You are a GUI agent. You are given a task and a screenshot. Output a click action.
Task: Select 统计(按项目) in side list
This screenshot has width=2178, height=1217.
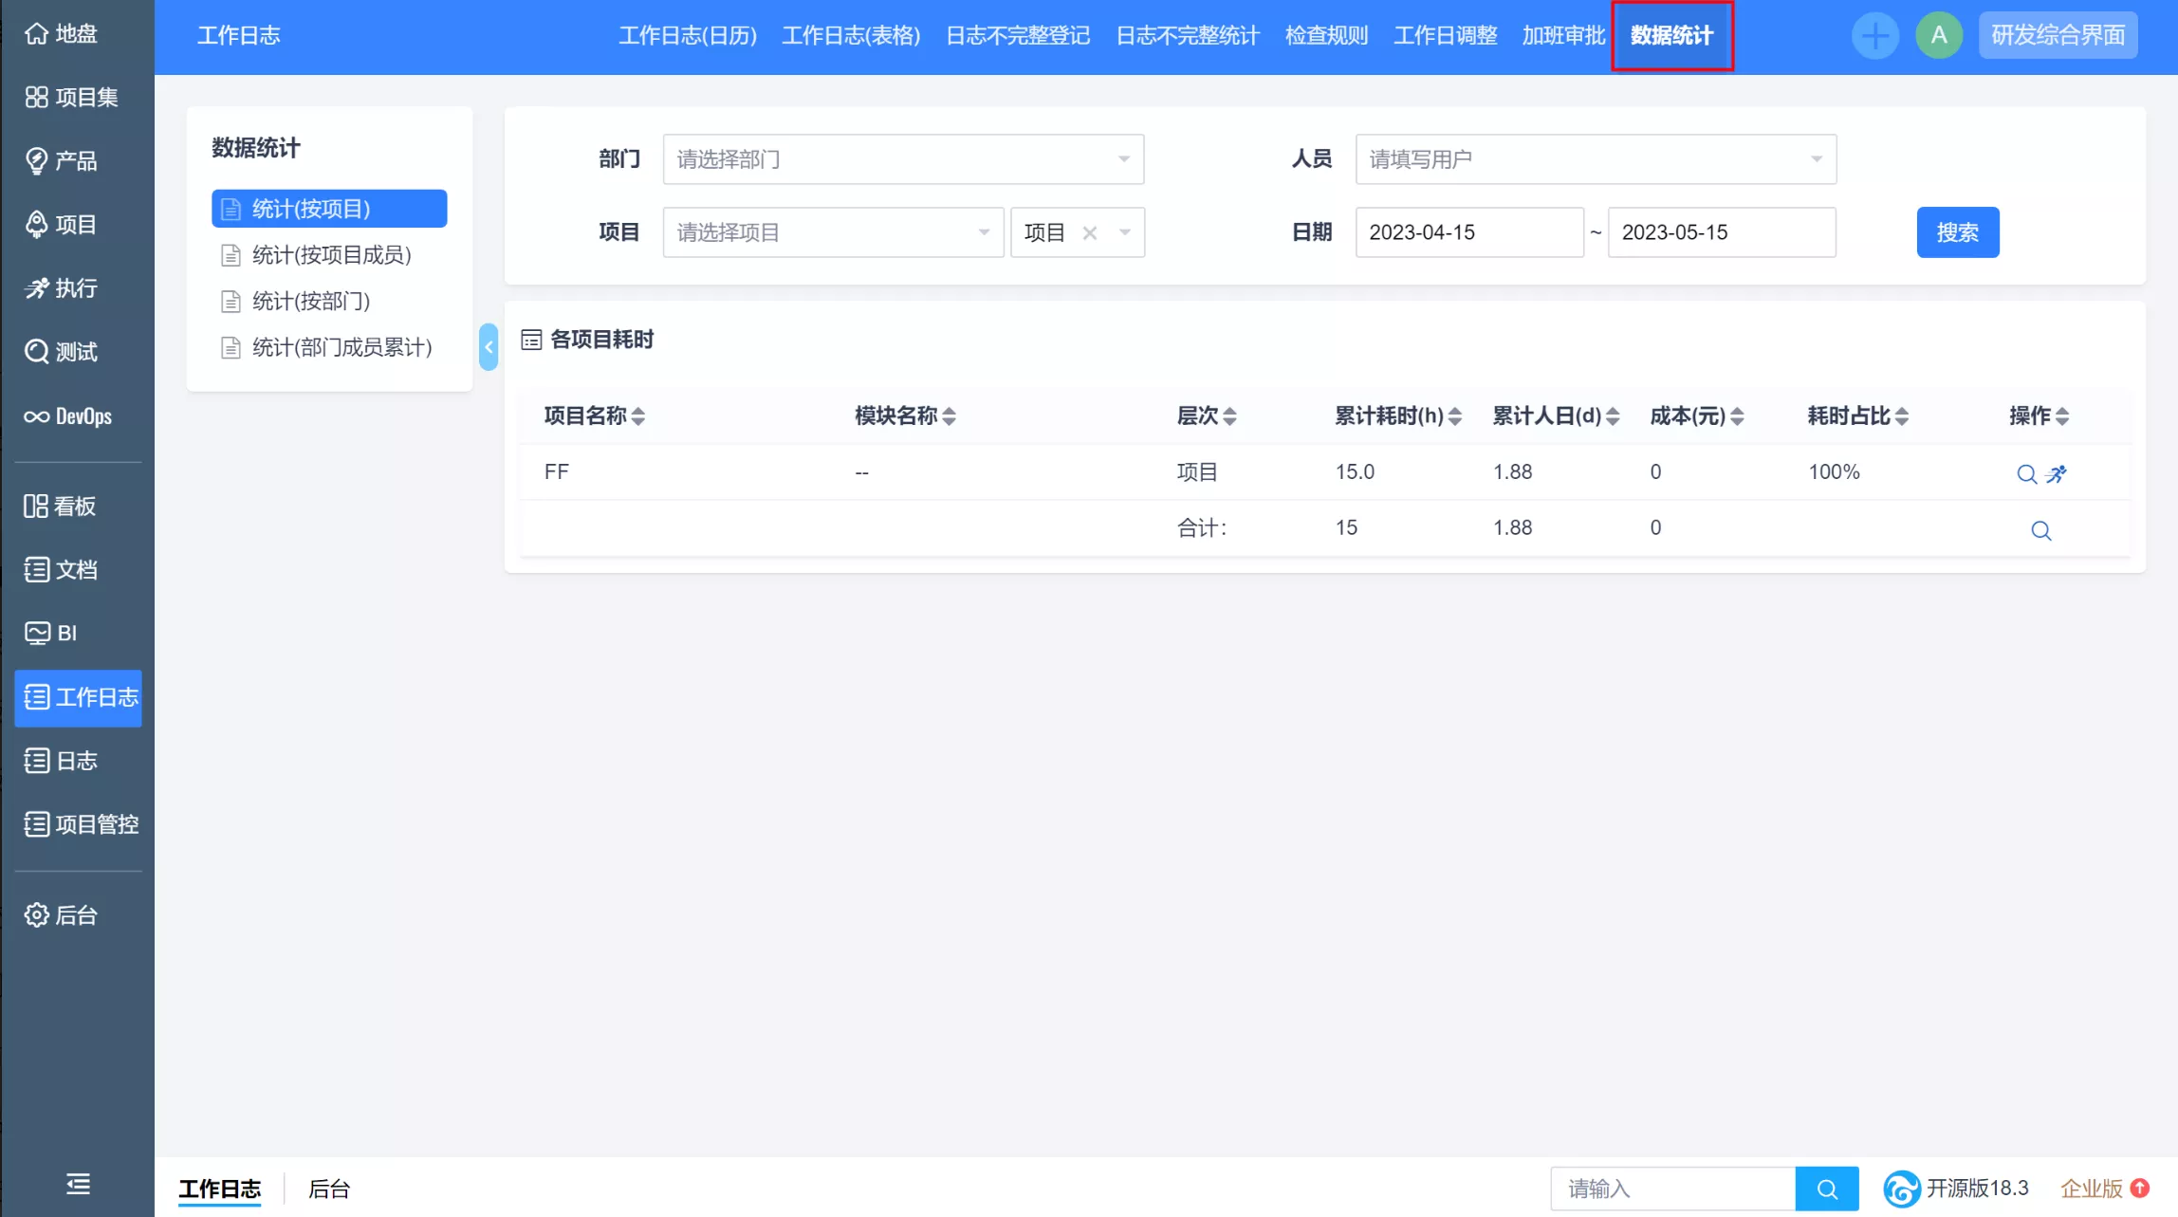[x=329, y=209]
